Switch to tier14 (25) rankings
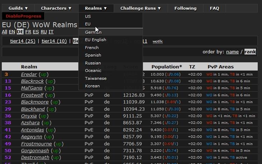 pos(23,41)
